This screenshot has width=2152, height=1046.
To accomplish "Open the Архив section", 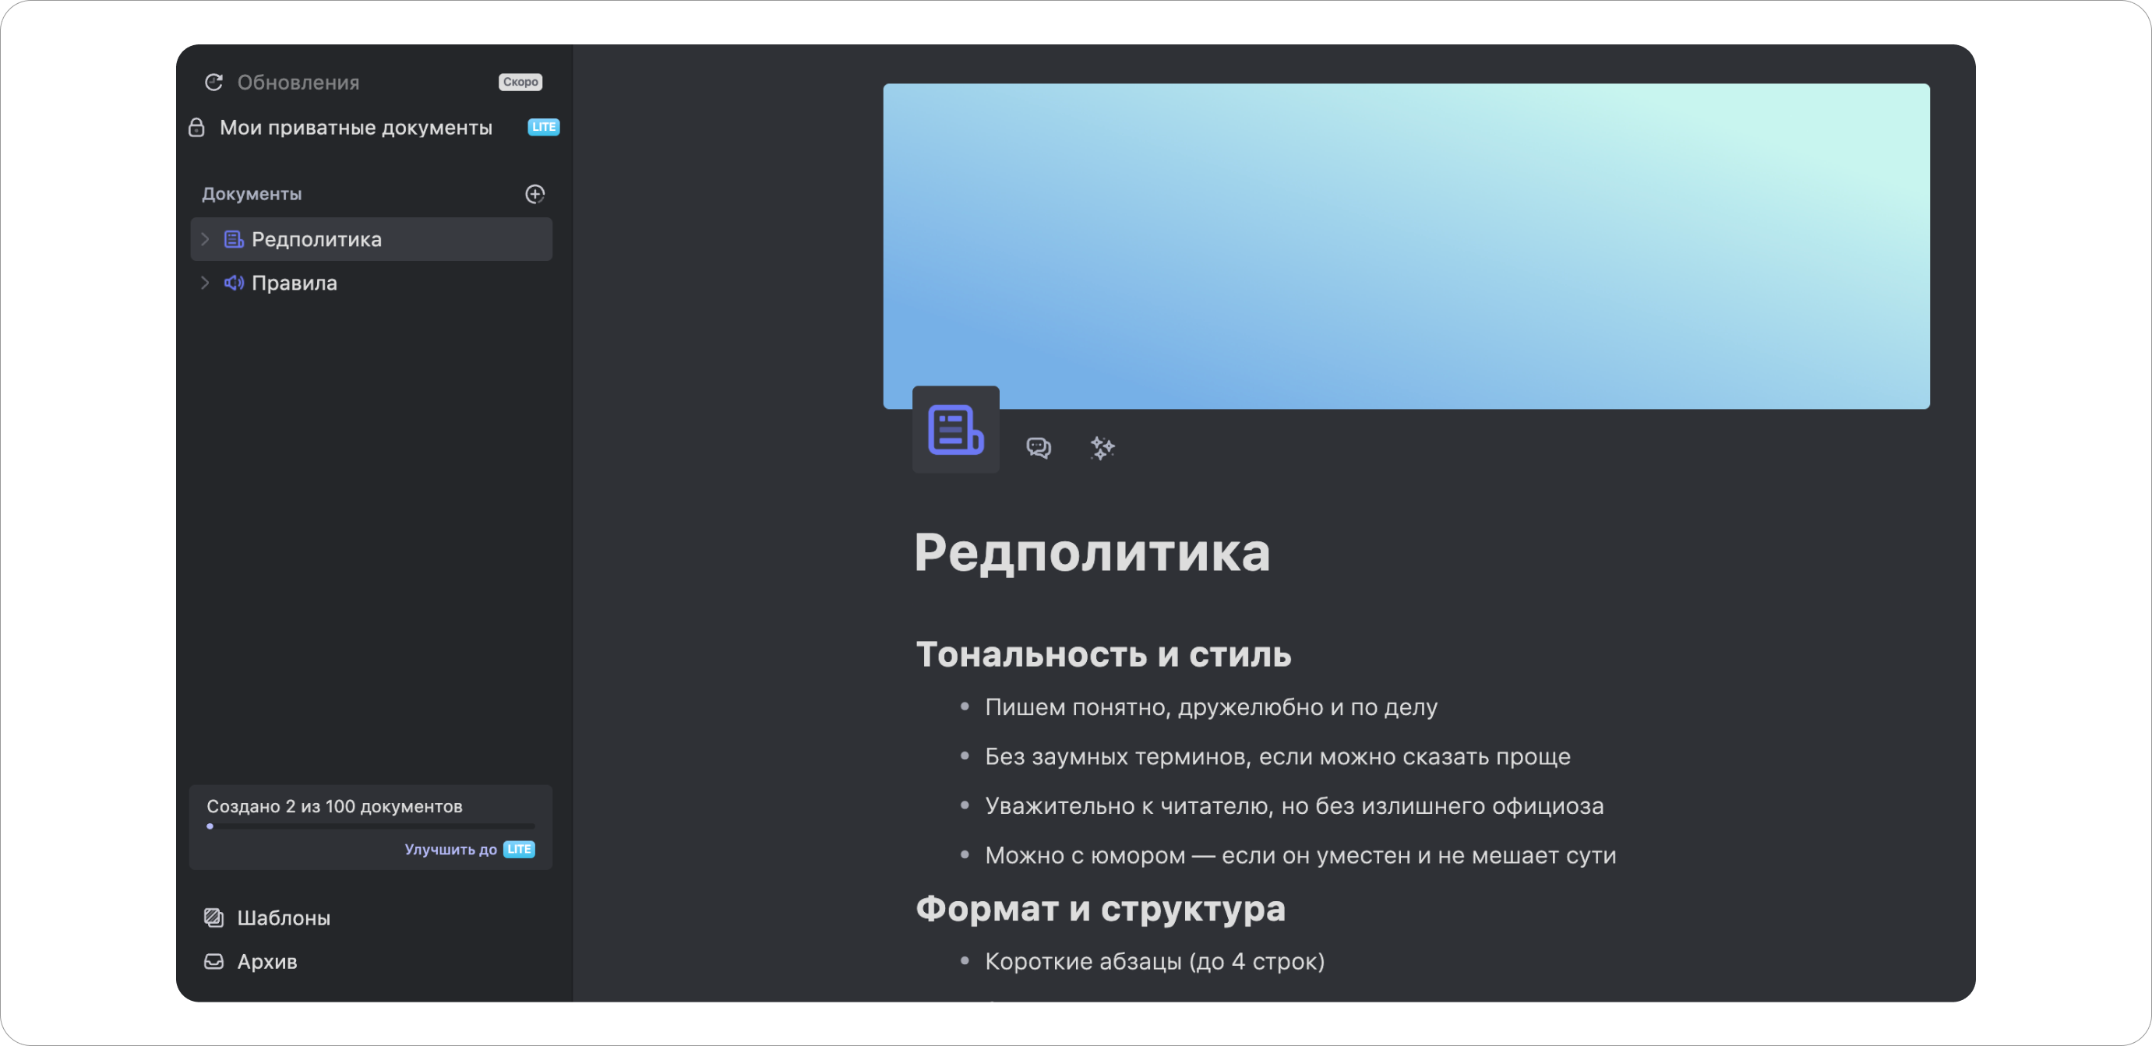I will coord(266,961).
